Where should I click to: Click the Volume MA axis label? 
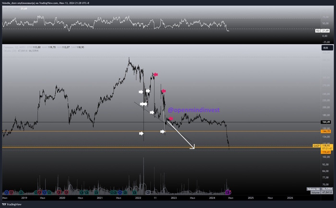[313, 189]
